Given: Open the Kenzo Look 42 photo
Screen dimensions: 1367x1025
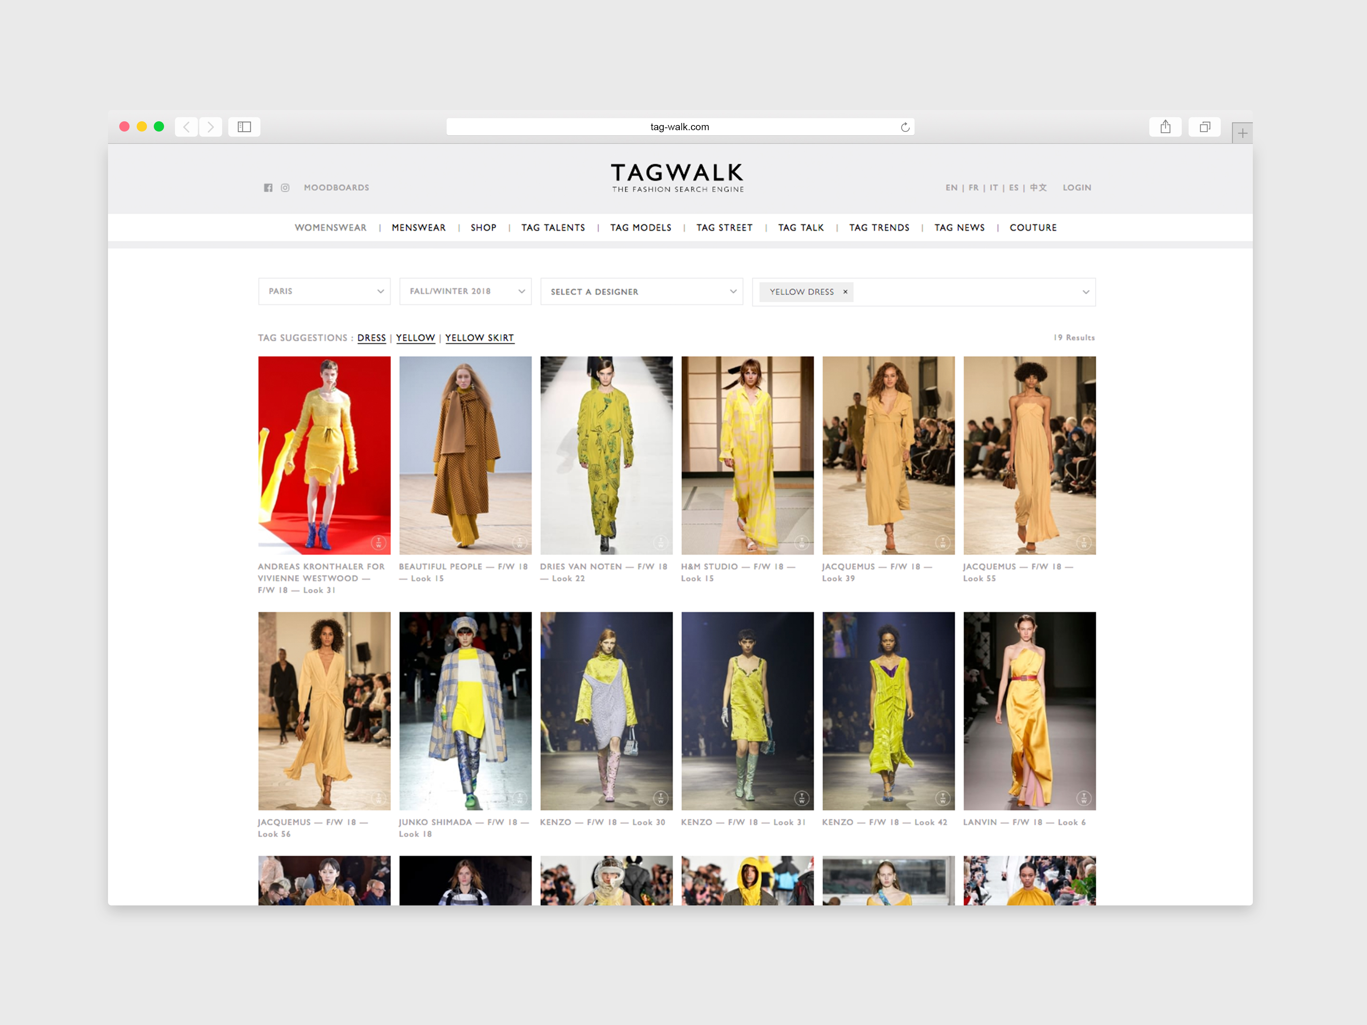Looking at the screenshot, I should tap(888, 711).
